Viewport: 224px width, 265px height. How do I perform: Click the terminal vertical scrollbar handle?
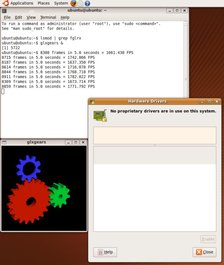(185, 79)
